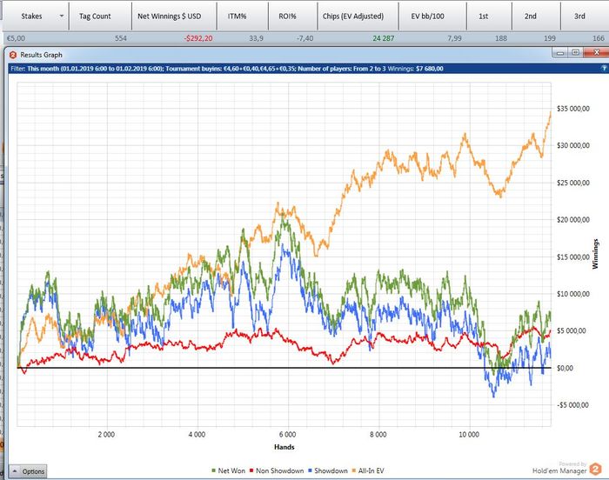Image resolution: width=609 pixels, height=480 pixels.
Task: Select the 33,9 ITM% cell
Action: pyautogui.click(x=256, y=38)
